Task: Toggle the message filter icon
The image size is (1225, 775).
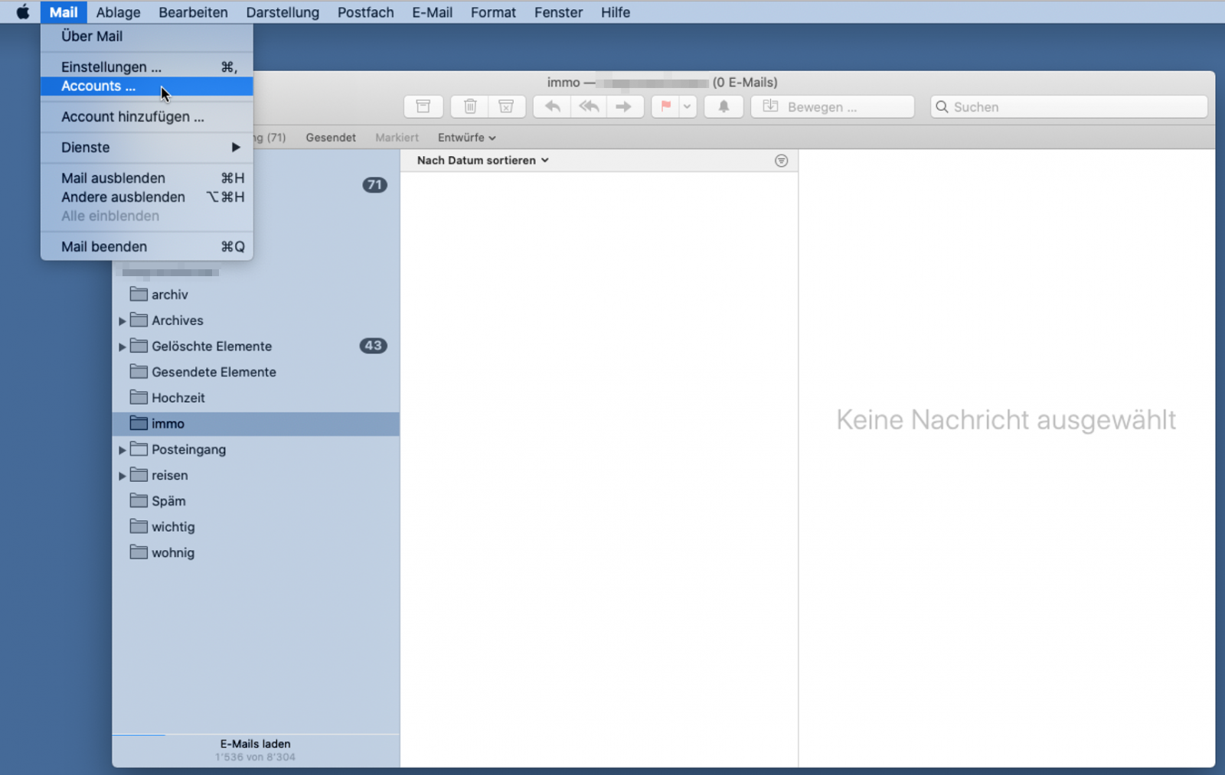Action: coord(781,161)
